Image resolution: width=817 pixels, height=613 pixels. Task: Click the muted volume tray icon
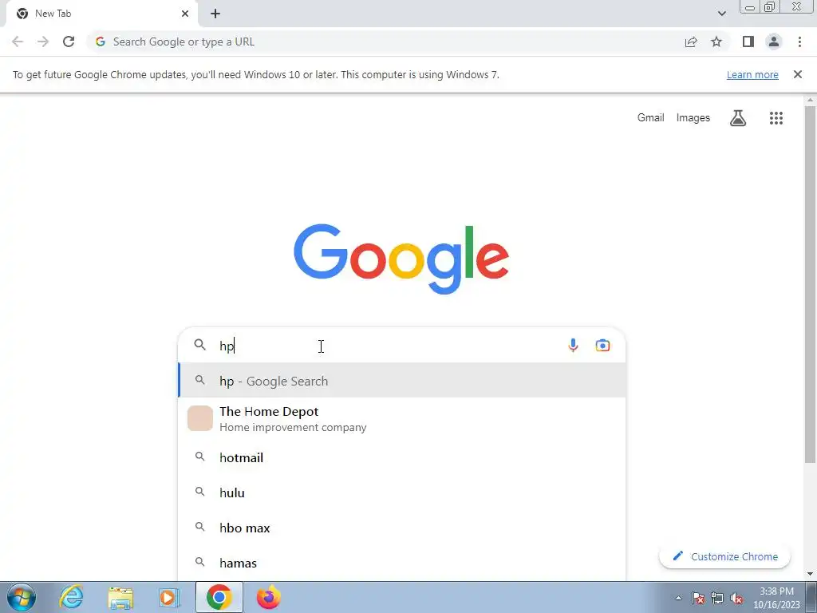736,599
